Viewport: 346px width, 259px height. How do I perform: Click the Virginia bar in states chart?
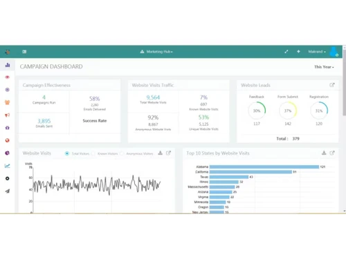point(219,197)
